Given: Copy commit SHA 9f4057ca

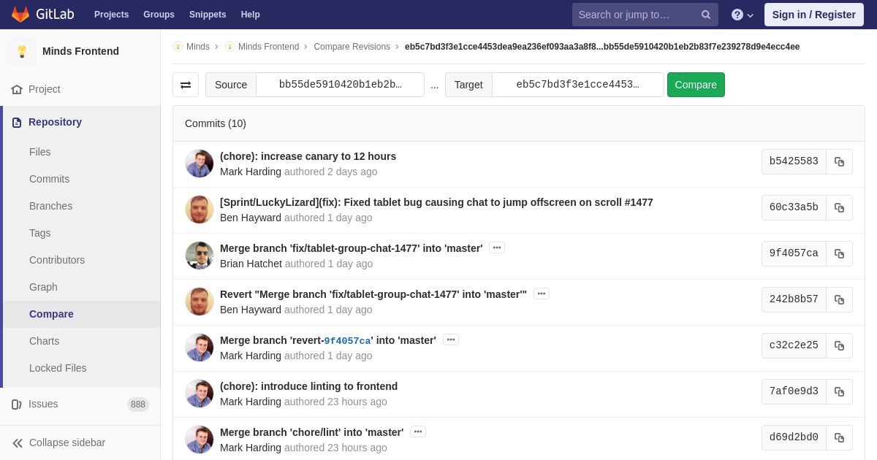Looking at the screenshot, I should (x=840, y=254).
